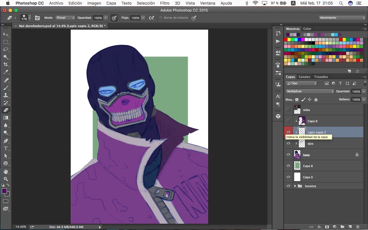
Task: Select the Healing Brush tool
Action: tap(6, 80)
